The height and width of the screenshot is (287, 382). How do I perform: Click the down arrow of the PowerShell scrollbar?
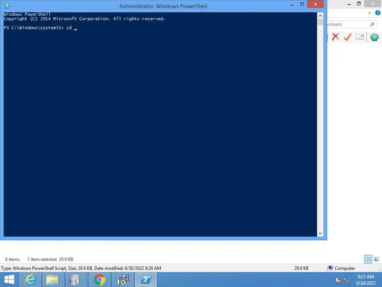tap(320, 234)
